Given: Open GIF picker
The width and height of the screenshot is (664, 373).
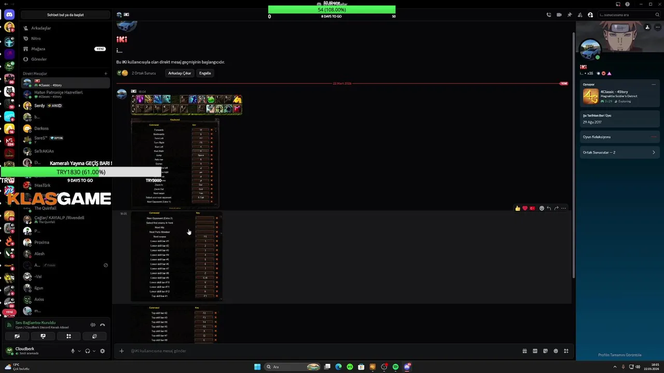Looking at the screenshot, I should coord(535,351).
